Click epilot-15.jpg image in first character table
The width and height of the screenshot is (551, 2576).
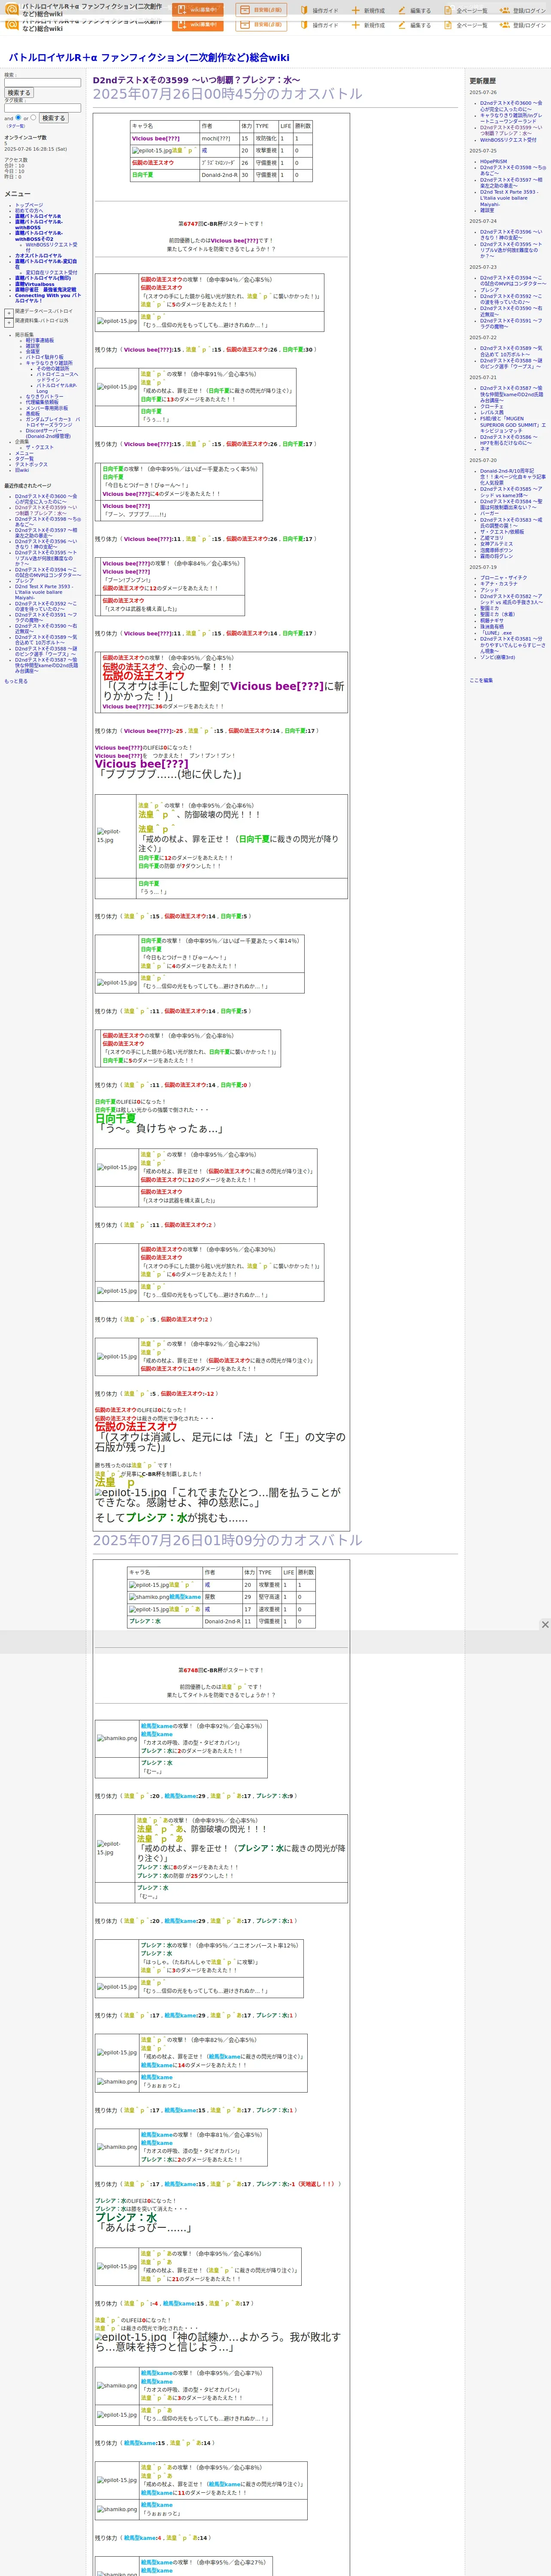[152, 151]
